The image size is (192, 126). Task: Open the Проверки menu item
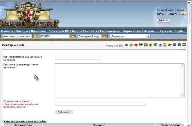click(38, 31)
